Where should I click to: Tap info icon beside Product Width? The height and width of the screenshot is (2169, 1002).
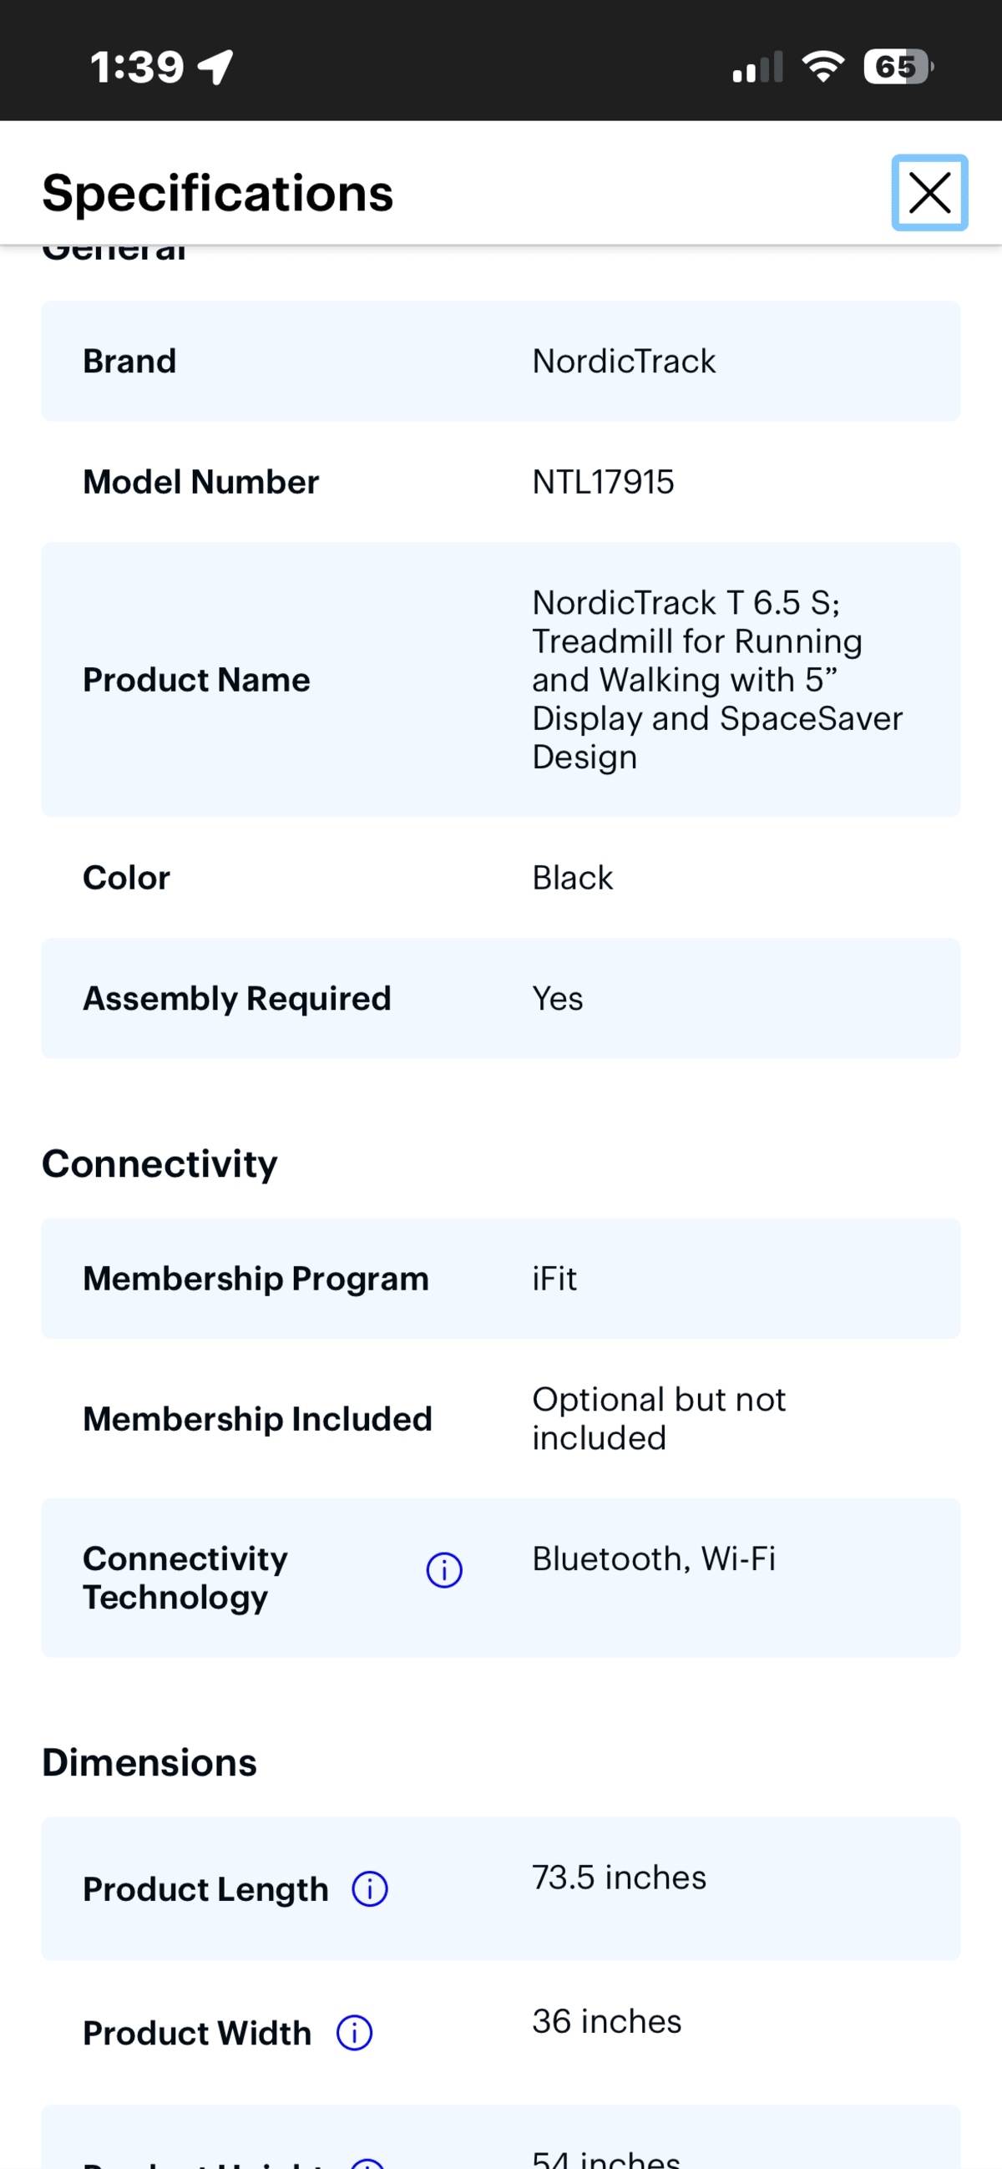pyautogui.click(x=355, y=2033)
